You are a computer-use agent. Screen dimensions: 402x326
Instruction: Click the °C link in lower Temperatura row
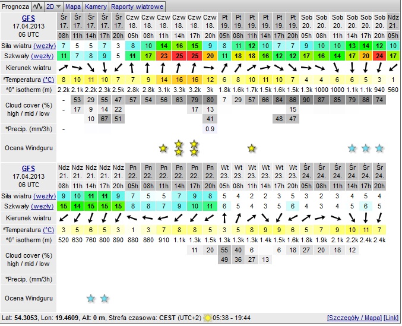(x=49, y=230)
